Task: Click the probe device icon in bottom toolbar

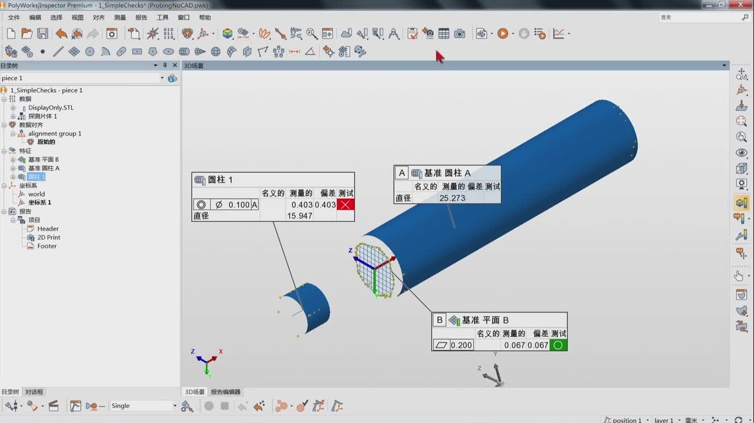Action: click(x=11, y=406)
